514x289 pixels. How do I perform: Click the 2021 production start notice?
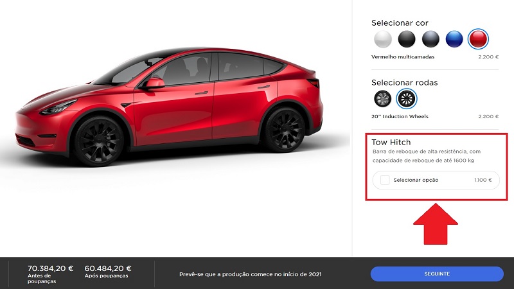coord(251,274)
